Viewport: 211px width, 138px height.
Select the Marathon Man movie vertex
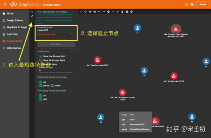tap(174, 76)
